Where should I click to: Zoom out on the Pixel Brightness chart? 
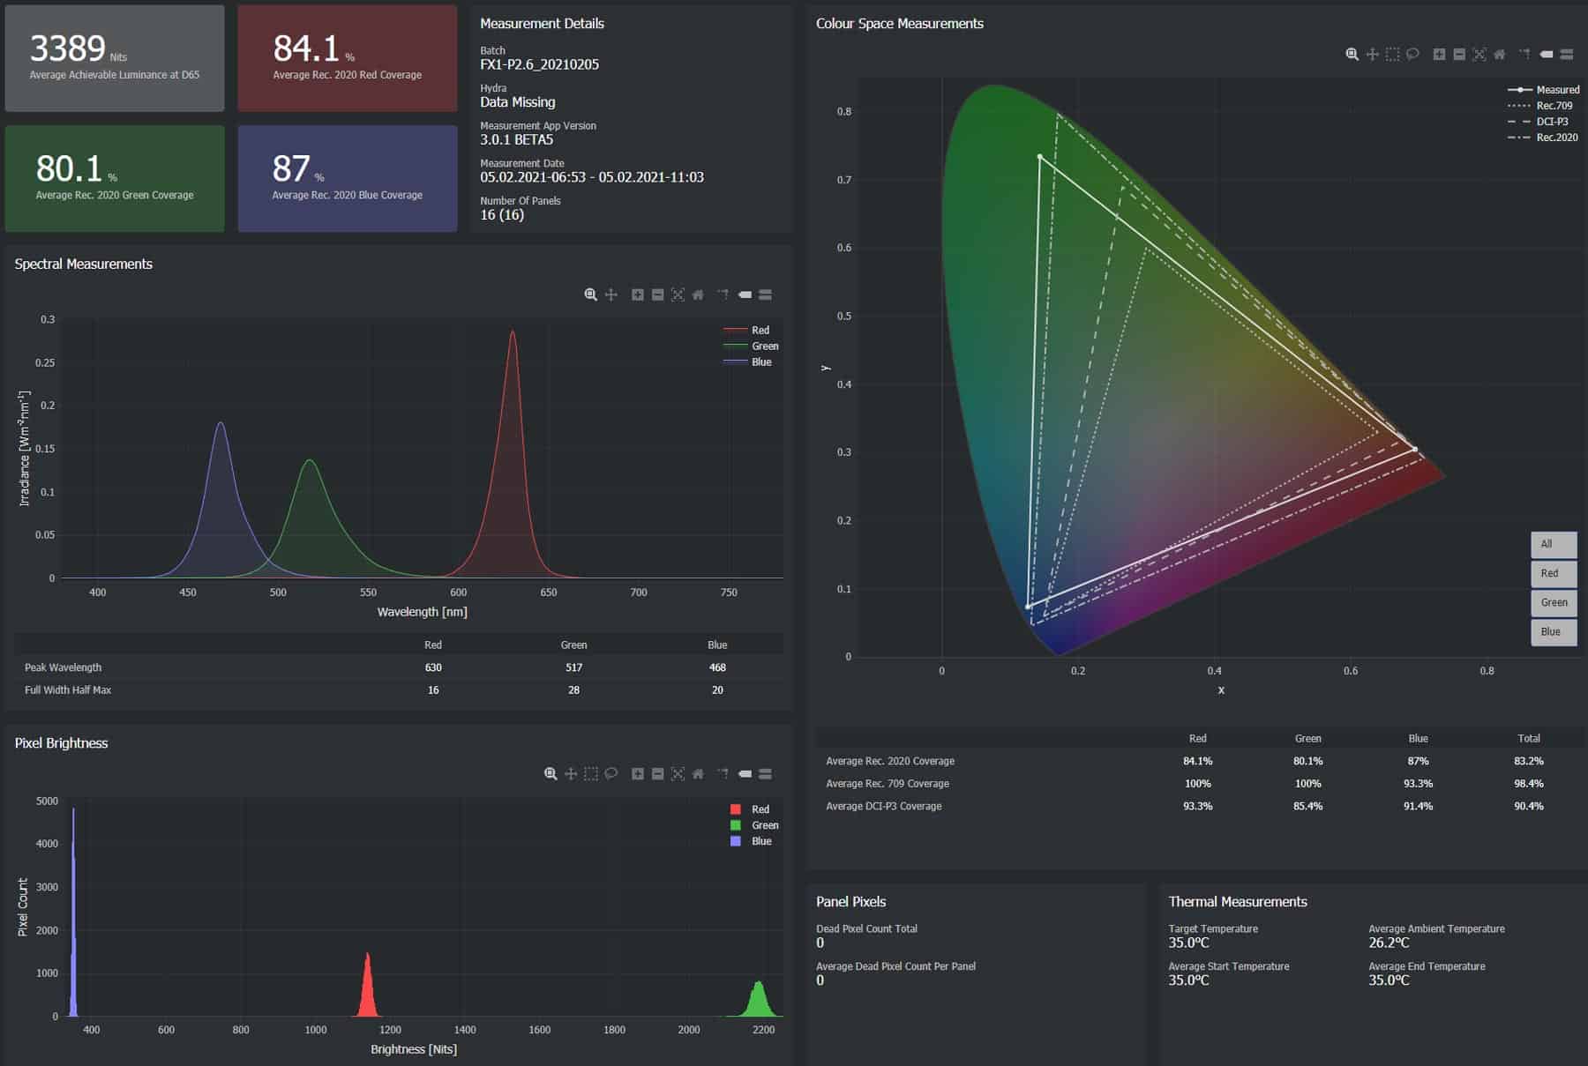(x=657, y=773)
